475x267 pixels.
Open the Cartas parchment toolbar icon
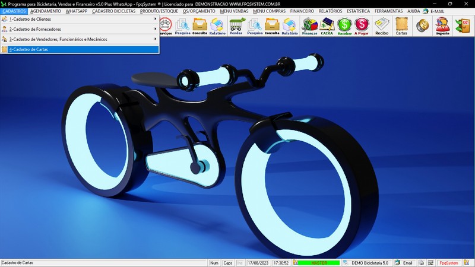pos(401,26)
